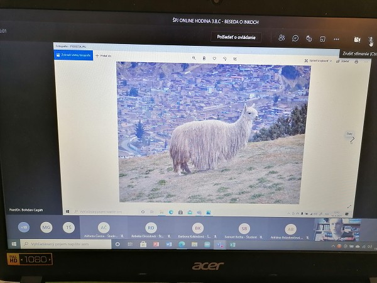The height and width of the screenshot is (283, 377).
Task: Click the Windows taskbar search field
Action: (65, 244)
